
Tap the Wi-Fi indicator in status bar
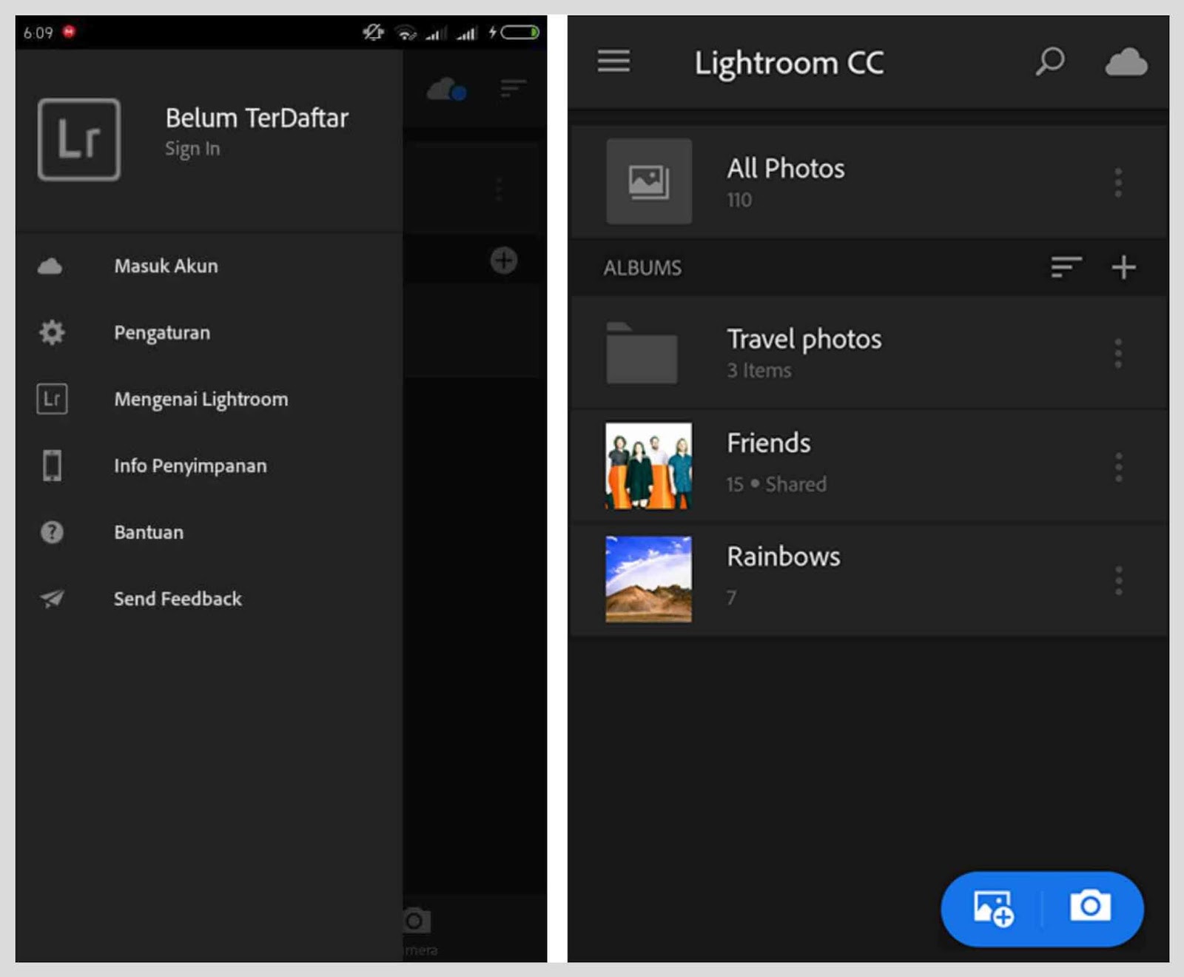406,33
